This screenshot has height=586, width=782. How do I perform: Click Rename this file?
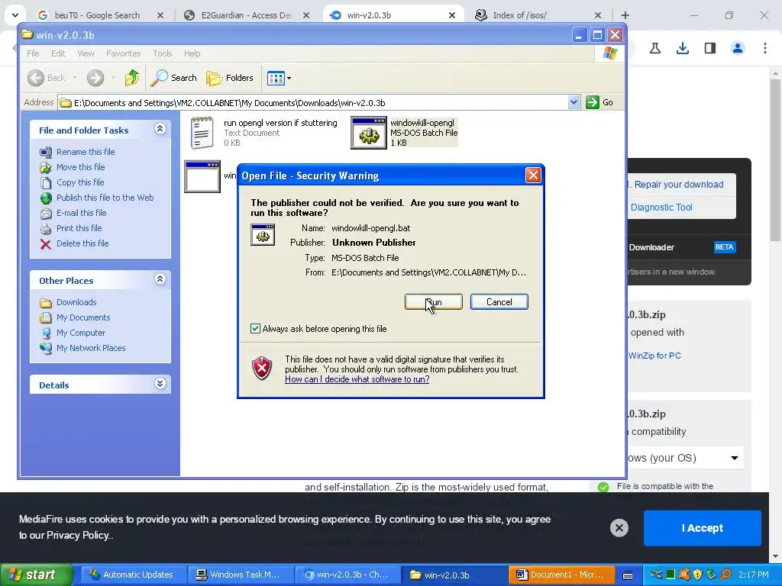(x=86, y=152)
